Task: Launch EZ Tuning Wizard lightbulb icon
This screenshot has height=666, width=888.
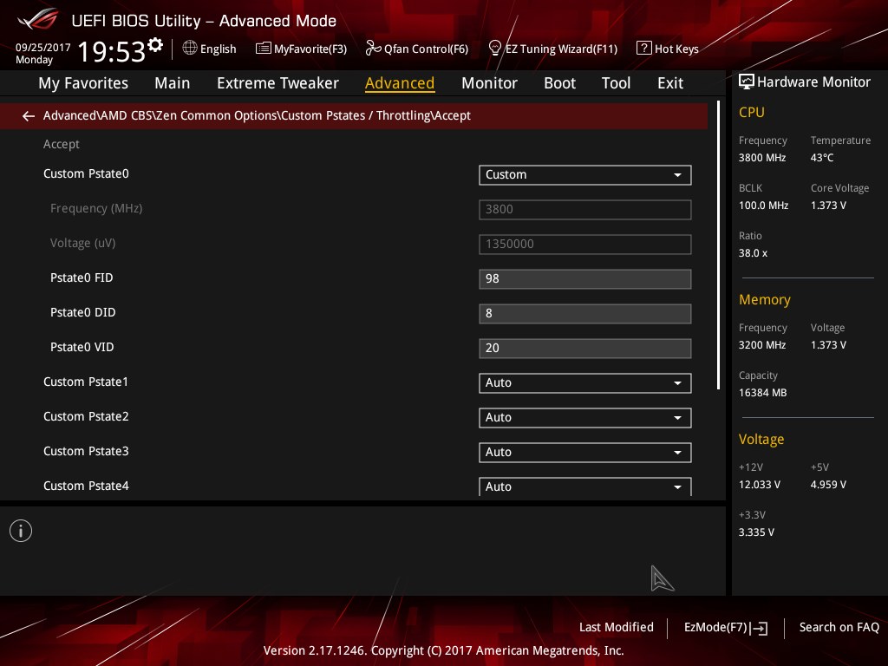Action: tap(494, 49)
